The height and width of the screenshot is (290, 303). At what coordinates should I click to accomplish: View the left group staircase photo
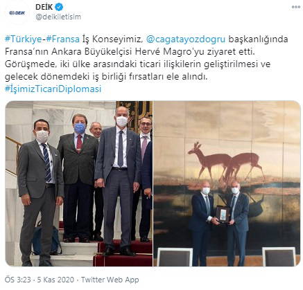click(x=79, y=183)
